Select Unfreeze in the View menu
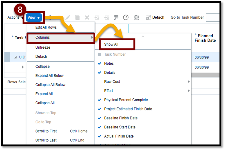This screenshot has width=225, height=150. [x=43, y=47]
